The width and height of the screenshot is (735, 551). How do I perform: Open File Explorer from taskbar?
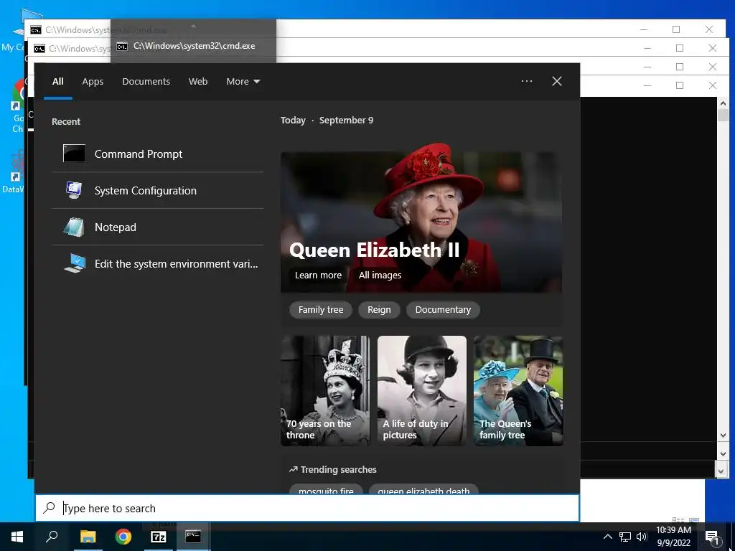click(88, 537)
